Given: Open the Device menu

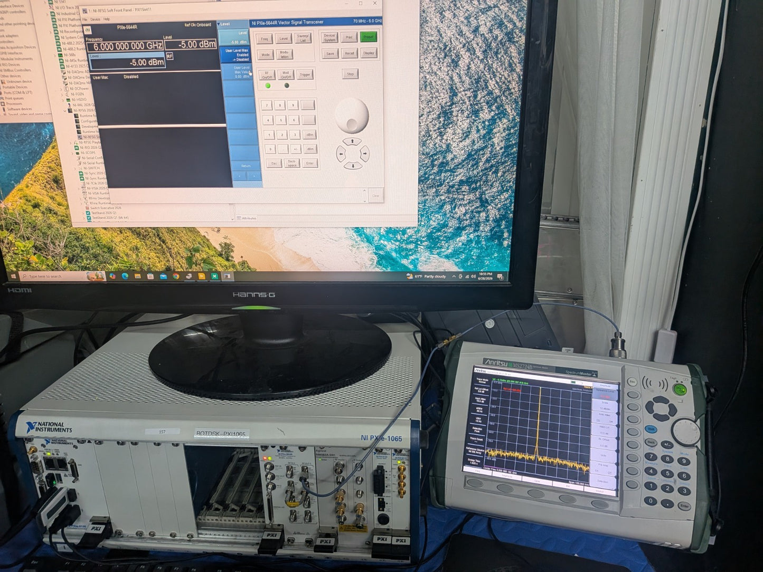Looking at the screenshot, I should pos(96,19).
